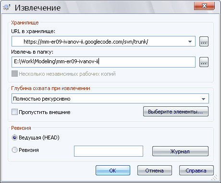This screenshot has width=221, height=183.
Task: Click the TortoiseSVN icon in title bar
Action: point(7,7)
